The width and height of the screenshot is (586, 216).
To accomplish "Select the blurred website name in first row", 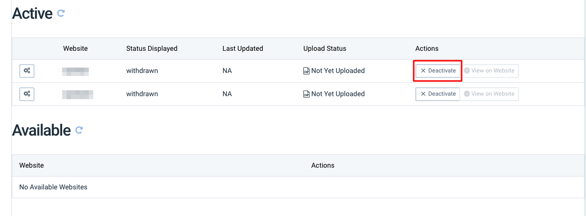I will point(75,71).
